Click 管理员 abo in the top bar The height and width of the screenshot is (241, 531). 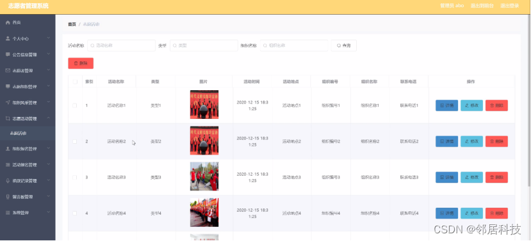pos(452,6)
